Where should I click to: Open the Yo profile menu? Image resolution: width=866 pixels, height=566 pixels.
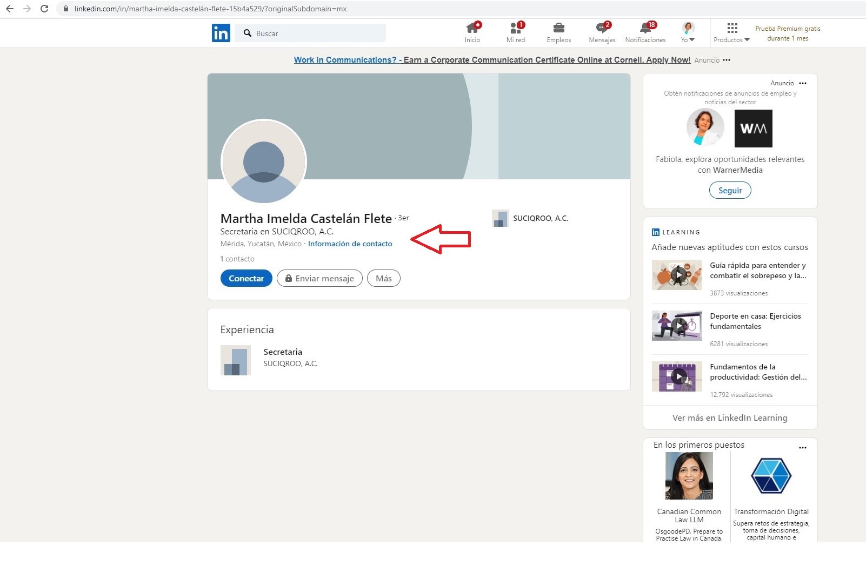tap(688, 32)
